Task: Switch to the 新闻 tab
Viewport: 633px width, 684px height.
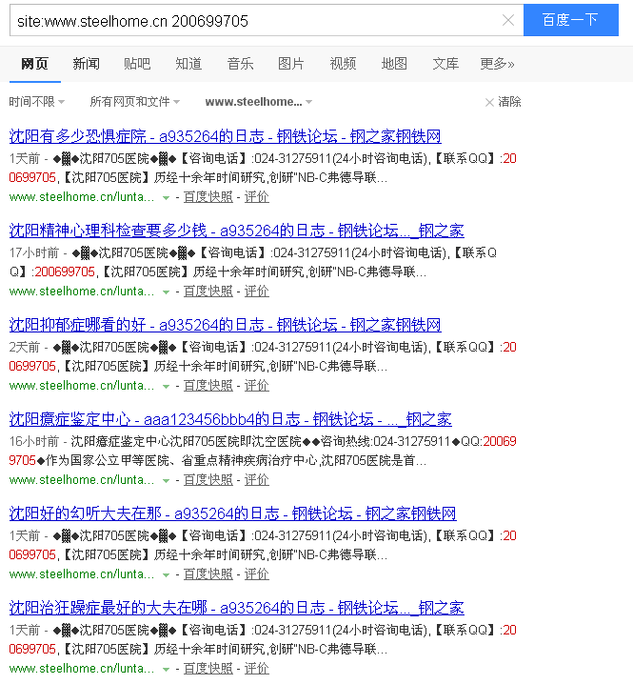Action: (x=86, y=64)
